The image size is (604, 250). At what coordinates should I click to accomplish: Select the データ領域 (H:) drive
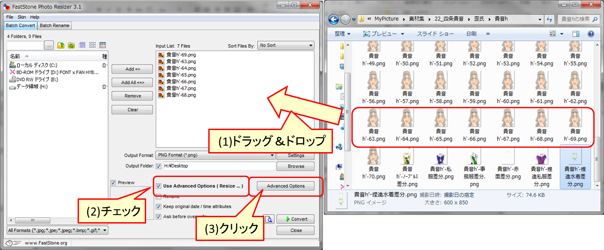coord(29,86)
